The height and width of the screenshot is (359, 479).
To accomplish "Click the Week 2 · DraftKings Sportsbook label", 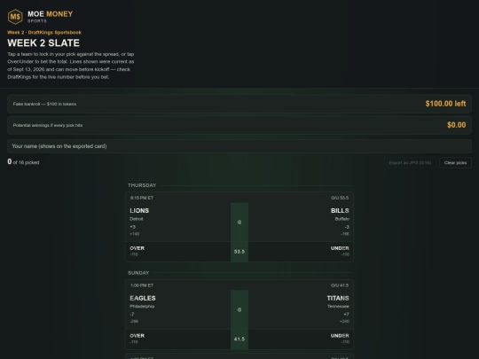I will 44,33.
